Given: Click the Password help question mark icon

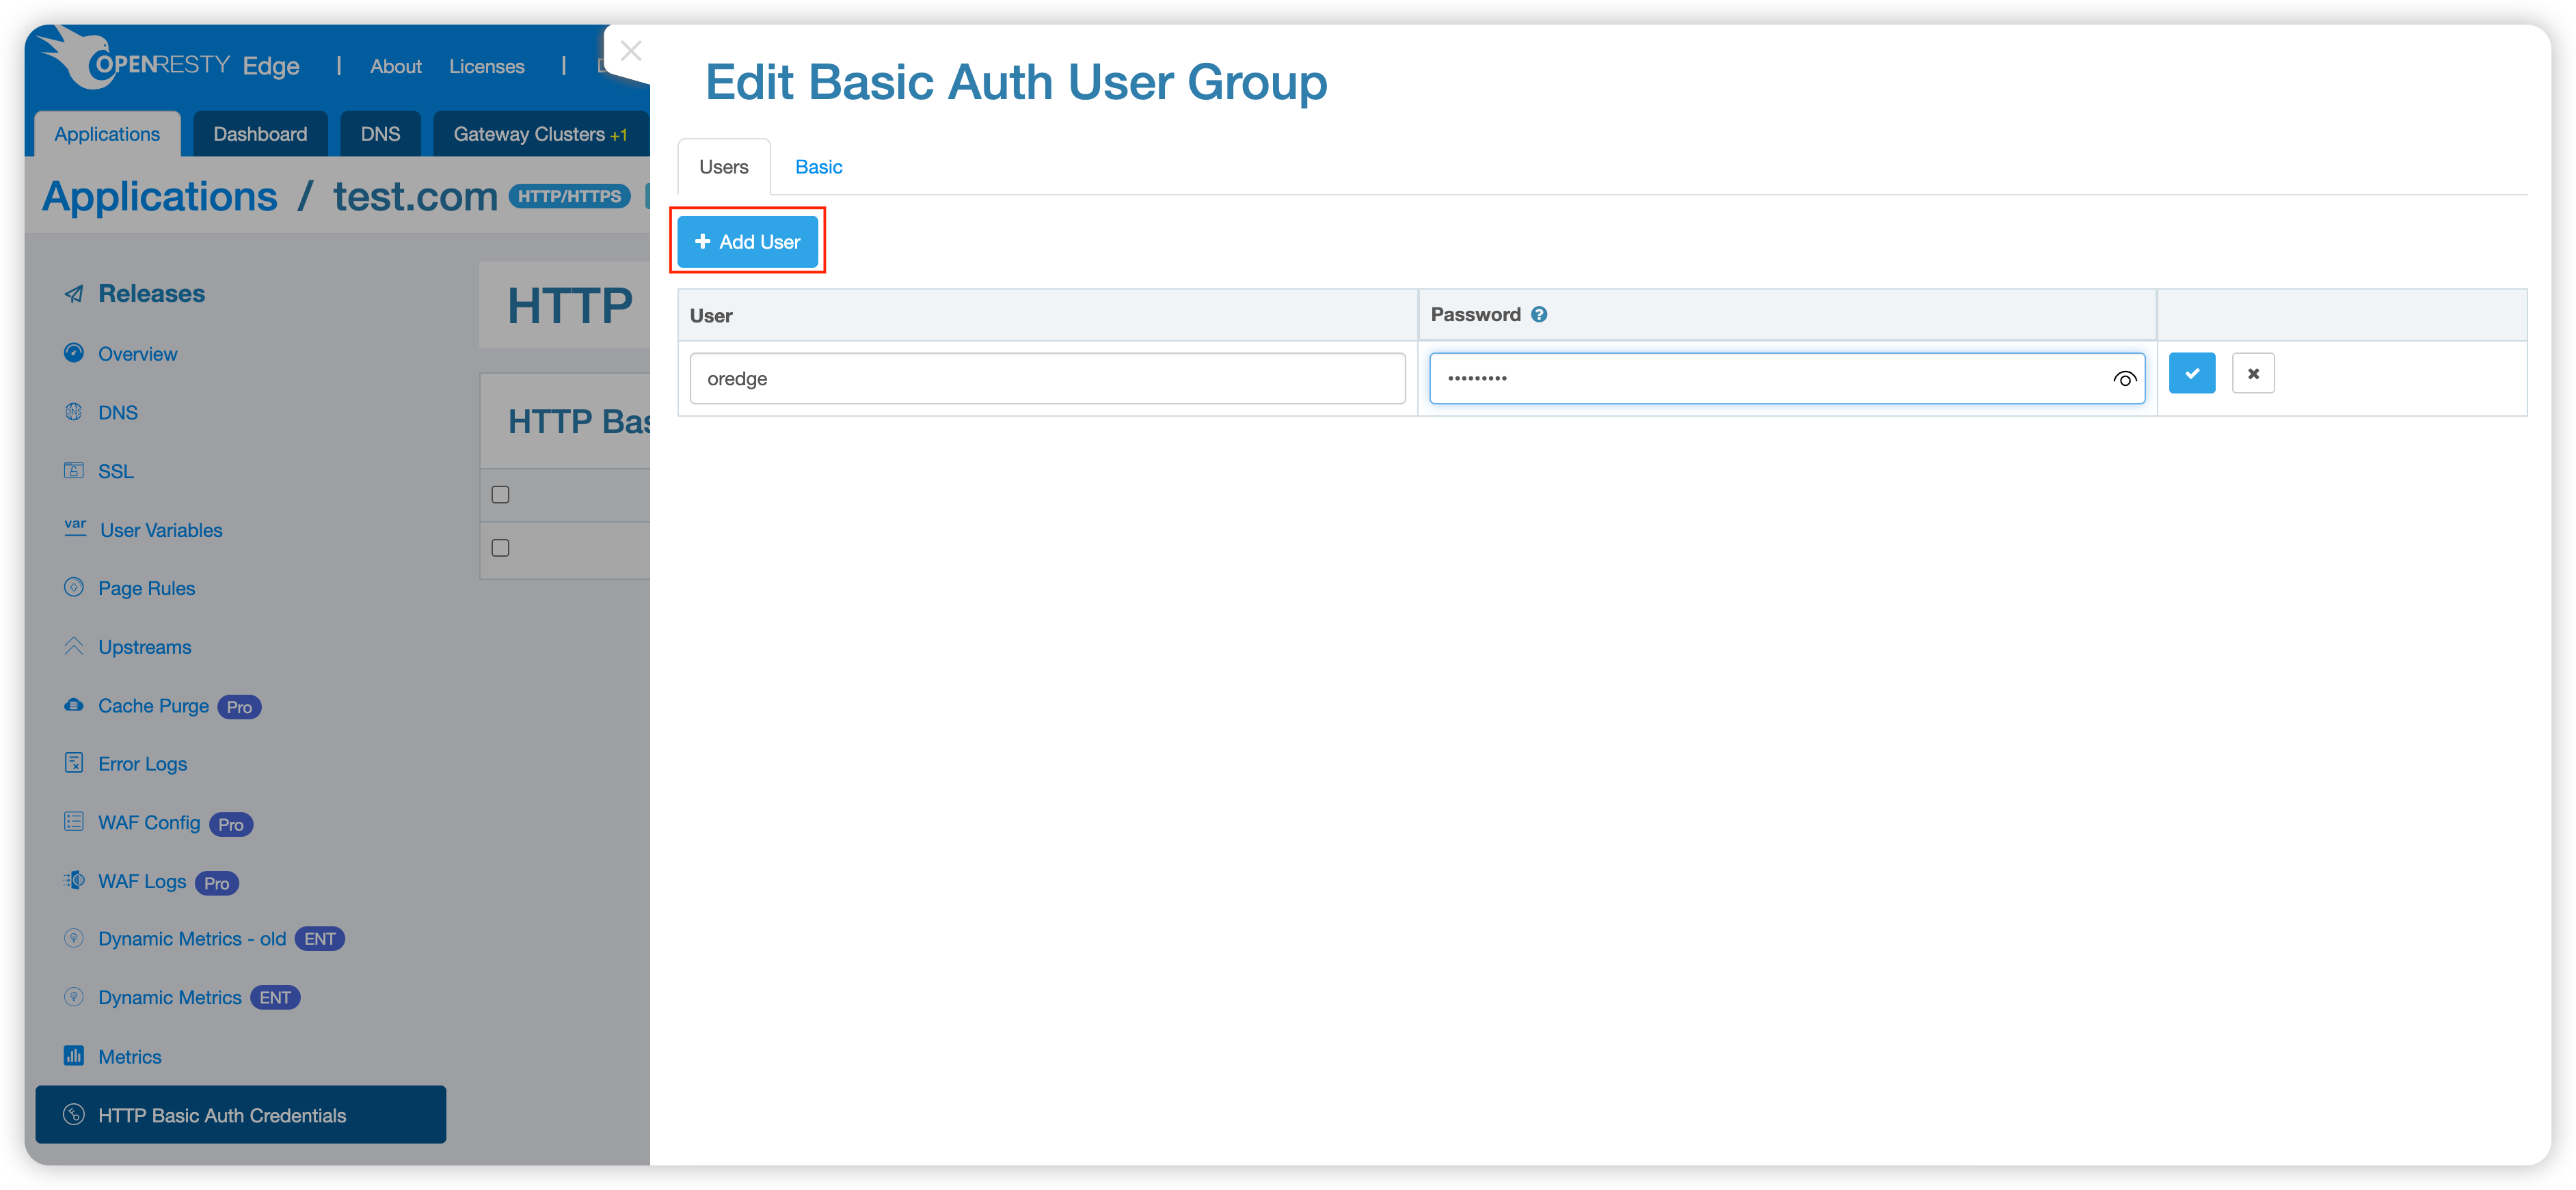Looking at the screenshot, I should pos(1539,315).
